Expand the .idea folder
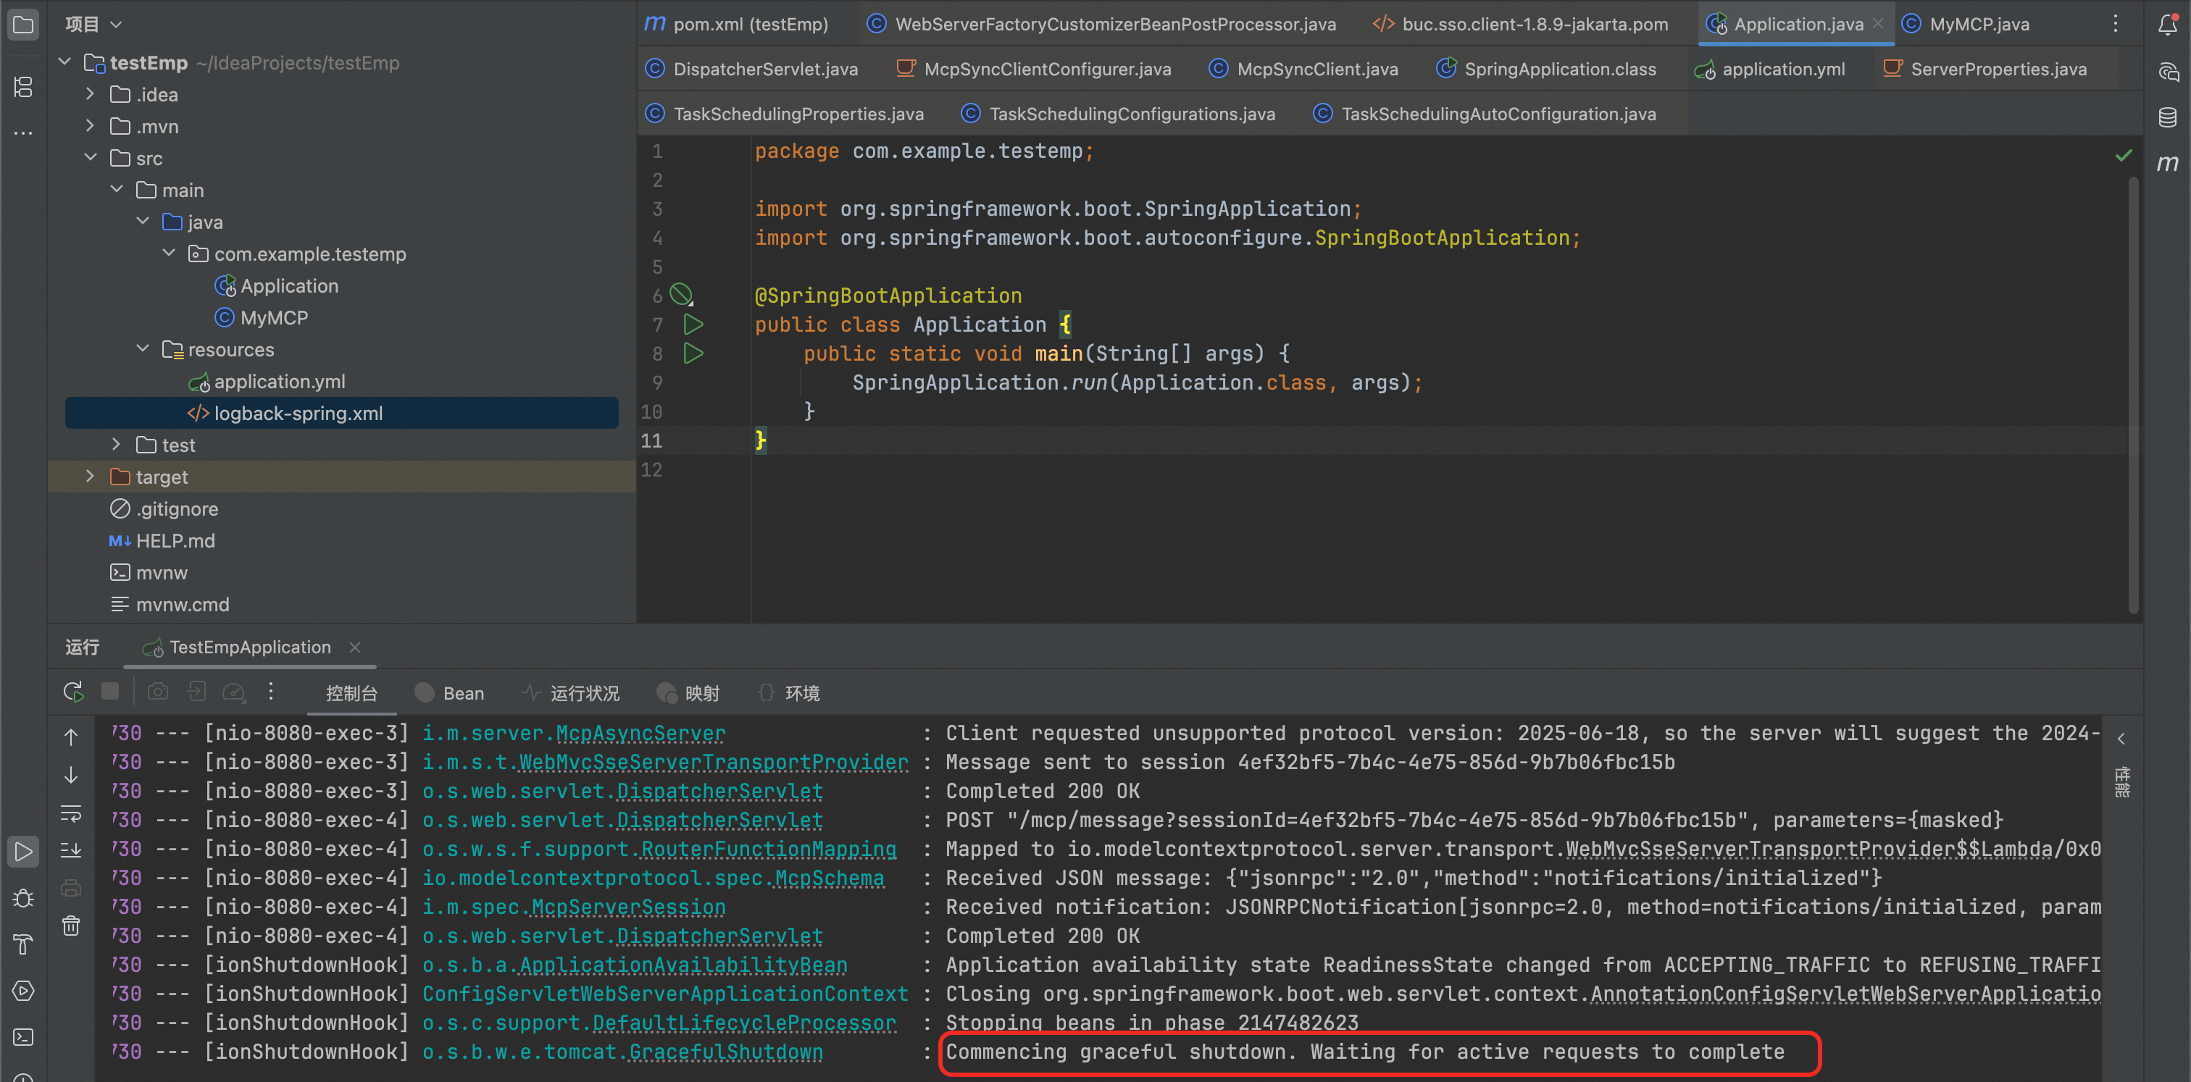 [x=90, y=94]
